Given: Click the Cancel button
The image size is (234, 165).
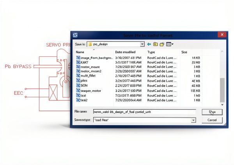Looking at the screenshot, I should pyautogui.click(x=212, y=120).
